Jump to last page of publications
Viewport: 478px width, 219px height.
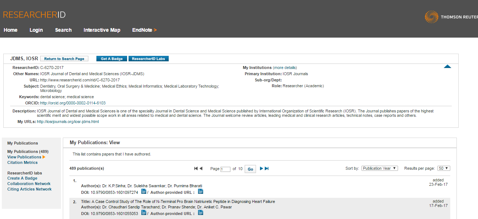267,168
